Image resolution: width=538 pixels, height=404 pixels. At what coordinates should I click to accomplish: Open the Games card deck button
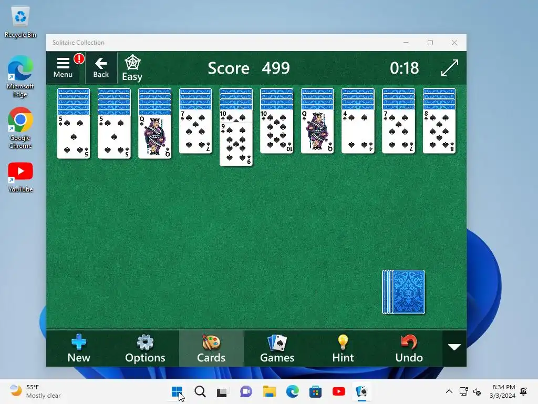(277, 348)
